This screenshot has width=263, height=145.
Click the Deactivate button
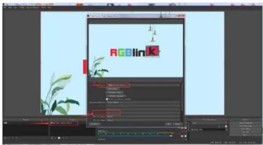[113, 89]
